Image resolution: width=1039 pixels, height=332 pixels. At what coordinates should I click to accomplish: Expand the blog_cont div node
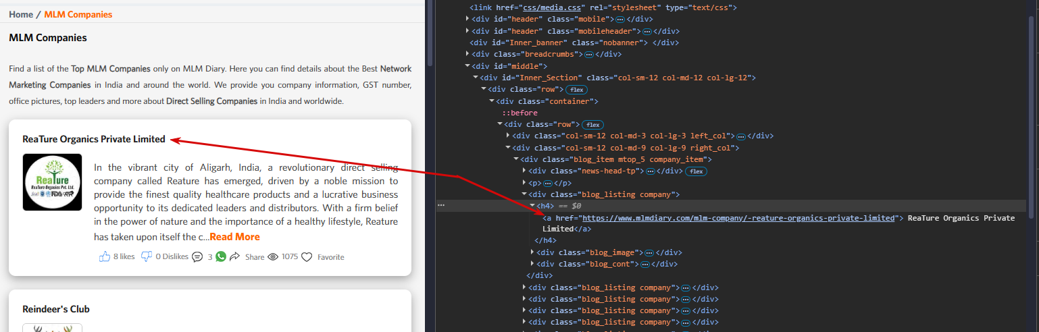(x=533, y=264)
